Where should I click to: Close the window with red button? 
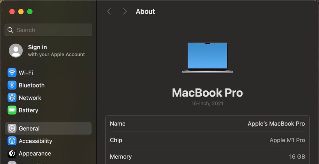[12, 12]
